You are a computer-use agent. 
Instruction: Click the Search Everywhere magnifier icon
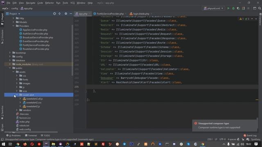coord(260,8)
